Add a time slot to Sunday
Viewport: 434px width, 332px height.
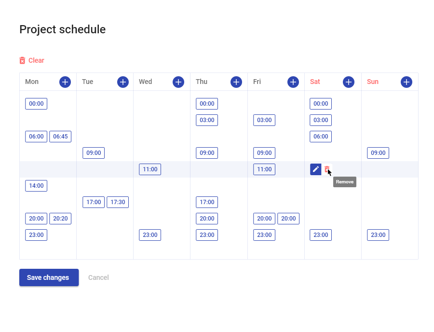pos(407,82)
